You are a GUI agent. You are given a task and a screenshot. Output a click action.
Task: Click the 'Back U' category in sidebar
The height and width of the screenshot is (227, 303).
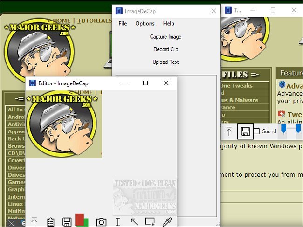[16, 139]
